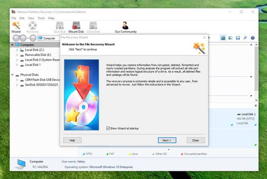Image resolution: width=267 pixels, height=179 pixels.
Task: Open the Mount Disk tool
Action: pos(76,27)
